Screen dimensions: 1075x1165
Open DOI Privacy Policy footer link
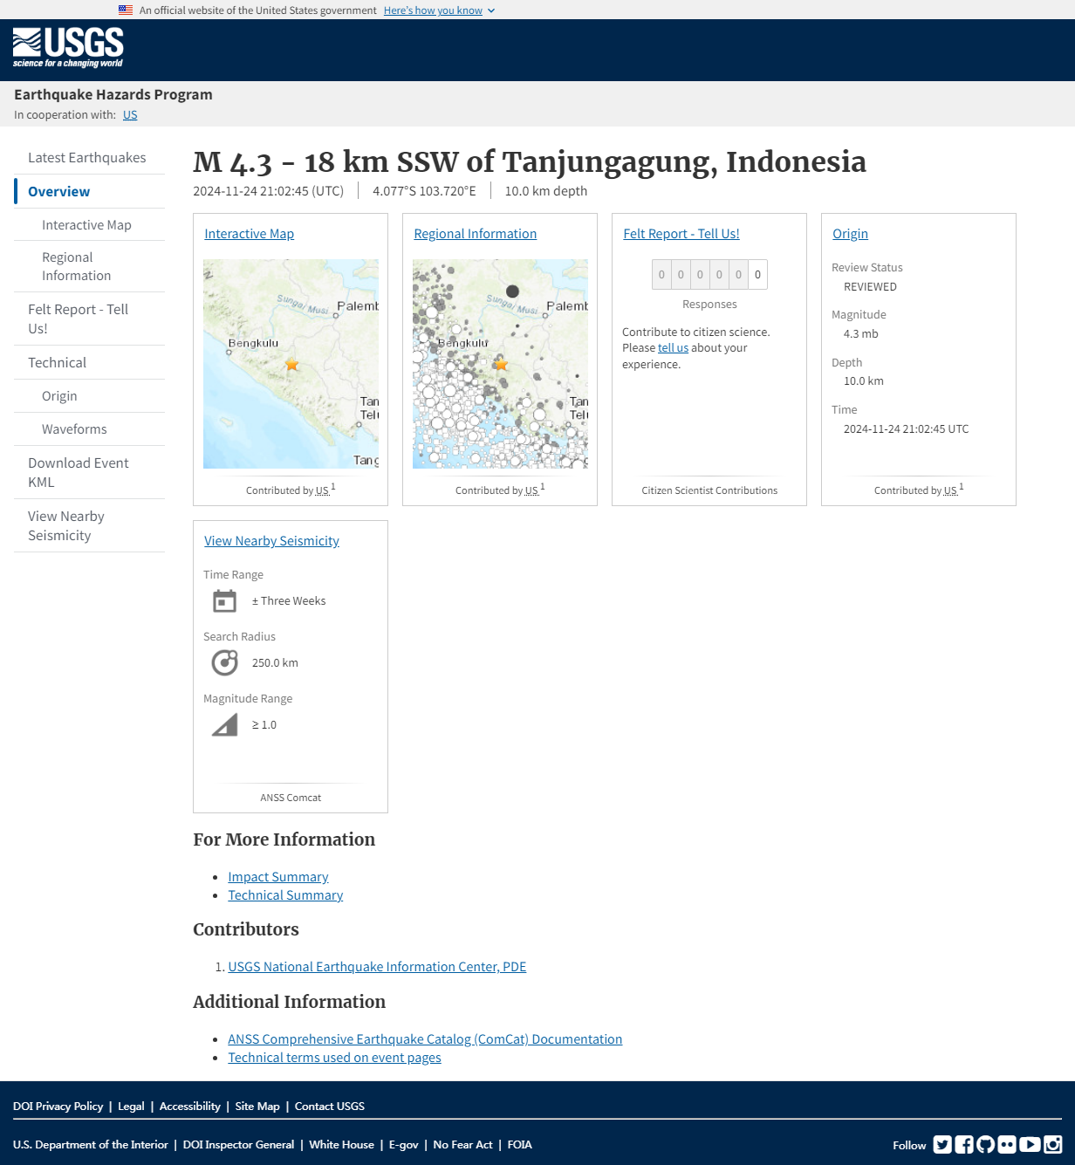click(x=58, y=1107)
